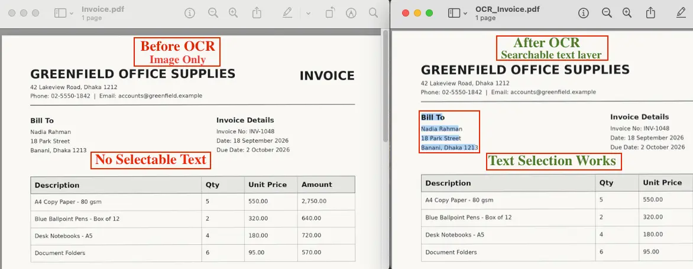Click 'Unit Price' header in OCR_Invoice.pdf
Viewport: 693px width, 269px height.
tap(662, 182)
